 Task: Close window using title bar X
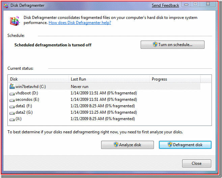[x=208, y=4]
